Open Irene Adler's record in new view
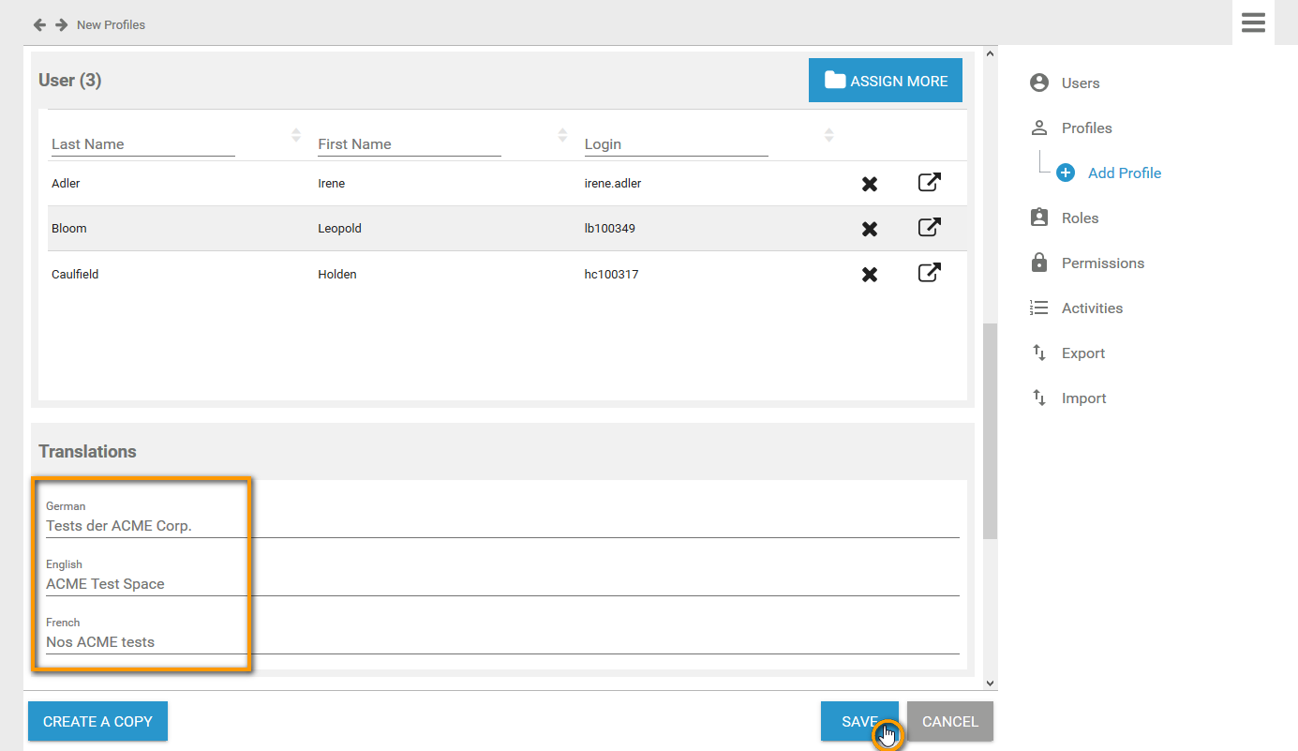The width and height of the screenshot is (1298, 751). (929, 183)
